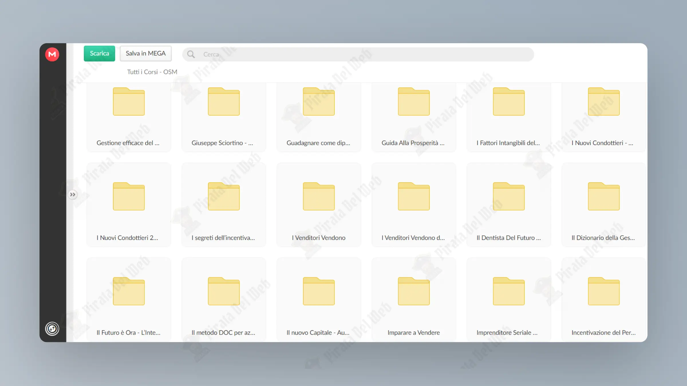Select the label Il nuovo Capitale - Au...
This screenshot has height=386, width=687.
click(318, 333)
